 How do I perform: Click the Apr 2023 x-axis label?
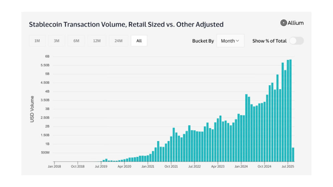pyautogui.click(x=218, y=166)
